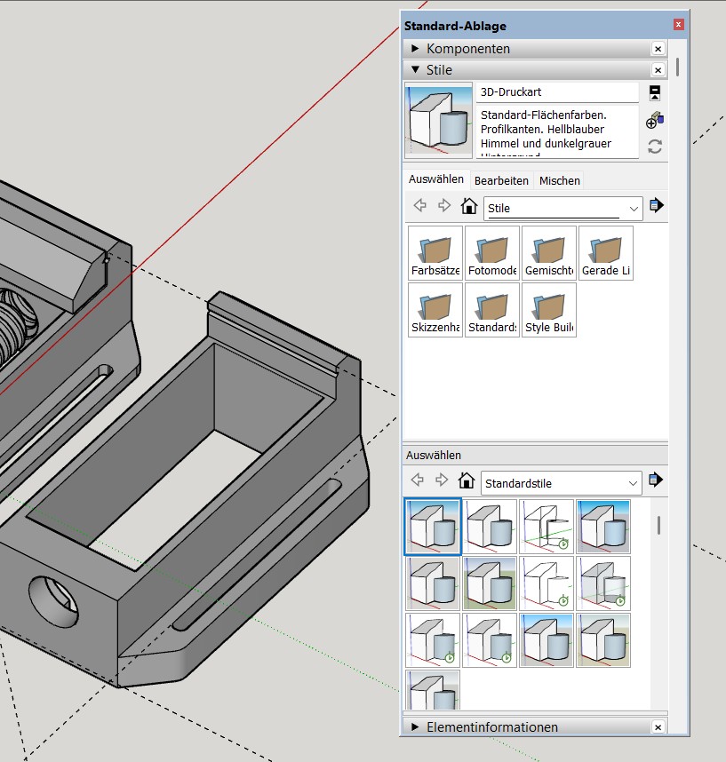Toggle the secondary selection pane icon
The height and width of the screenshot is (762, 726).
click(655, 92)
